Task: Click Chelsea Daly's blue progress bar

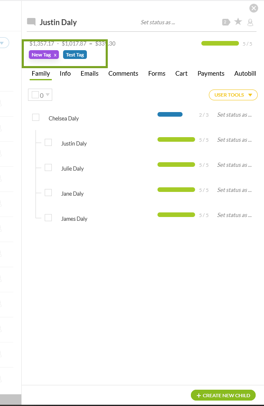Action: pos(170,115)
